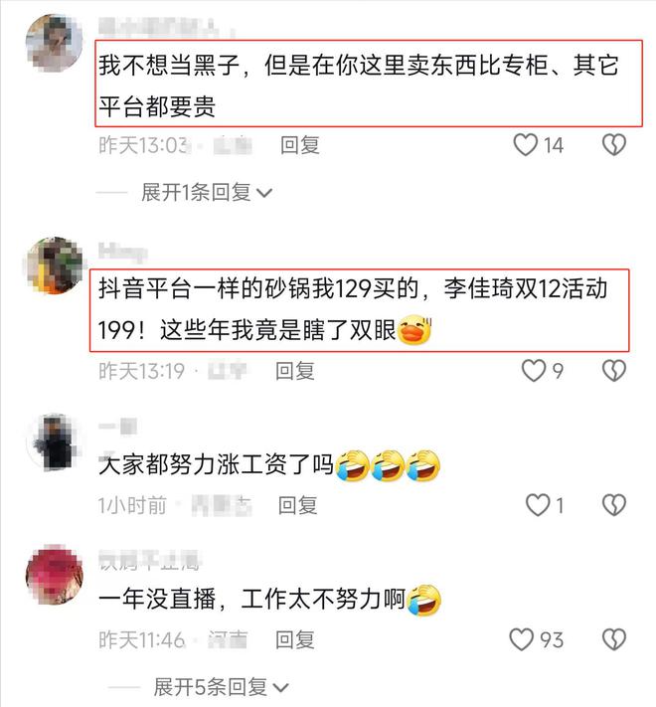Click the chevron next to 展开5条回复

[x=280, y=688]
